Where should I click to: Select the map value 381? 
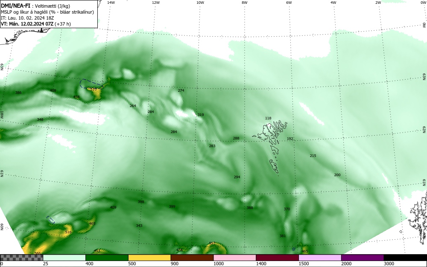(x=283, y=236)
